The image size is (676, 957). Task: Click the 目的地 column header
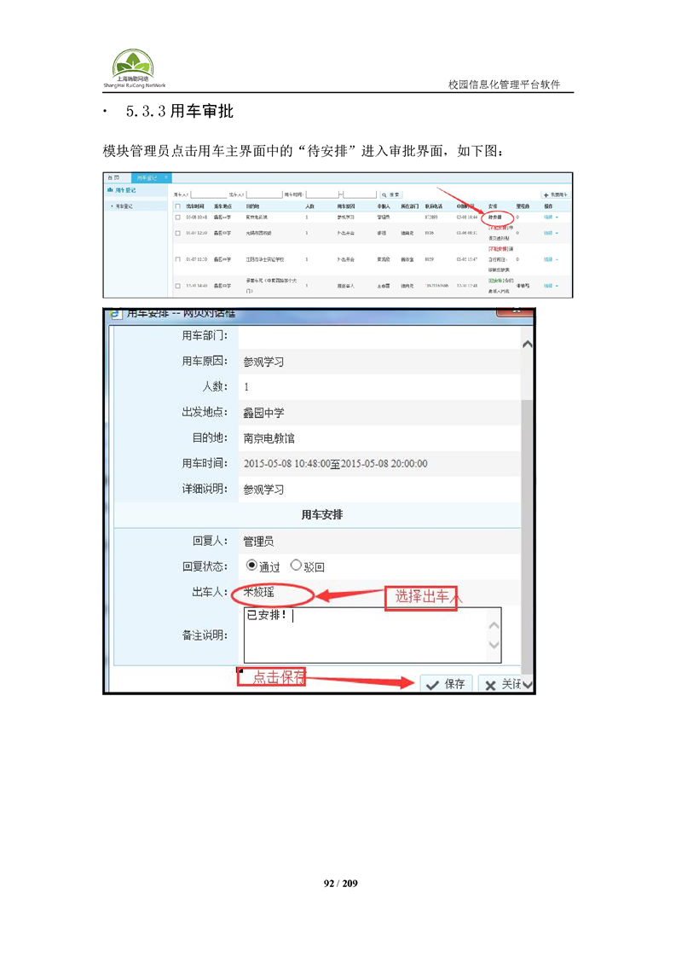point(252,206)
